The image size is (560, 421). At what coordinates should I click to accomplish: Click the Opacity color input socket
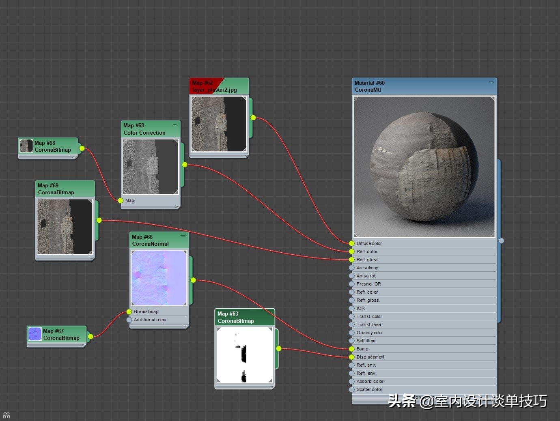pos(352,333)
